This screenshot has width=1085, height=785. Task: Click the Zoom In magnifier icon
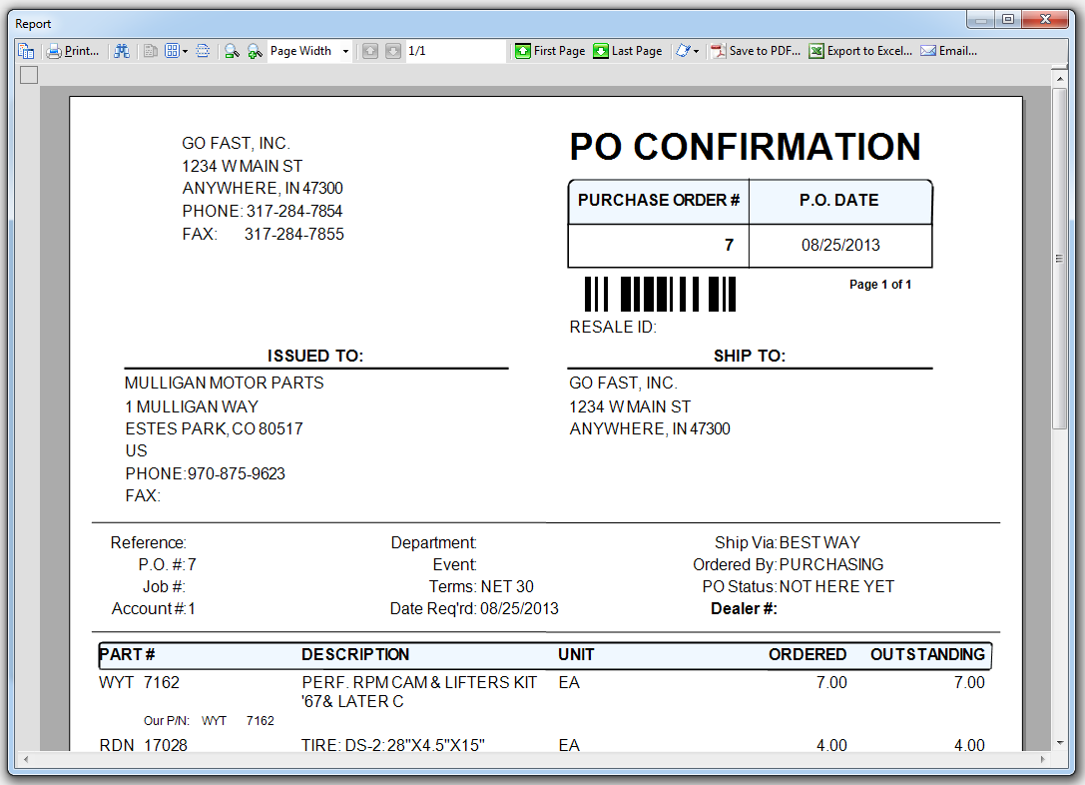252,51
